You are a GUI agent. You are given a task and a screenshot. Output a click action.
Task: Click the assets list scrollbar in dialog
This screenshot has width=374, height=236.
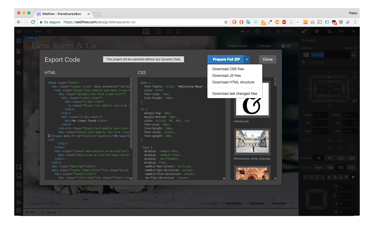tap(275, 83)
